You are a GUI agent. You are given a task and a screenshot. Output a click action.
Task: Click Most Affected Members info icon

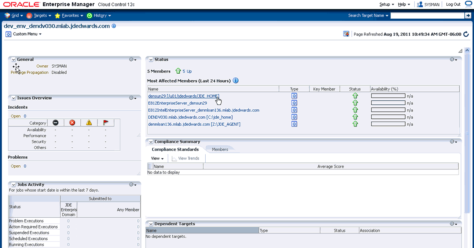(235, 81)
